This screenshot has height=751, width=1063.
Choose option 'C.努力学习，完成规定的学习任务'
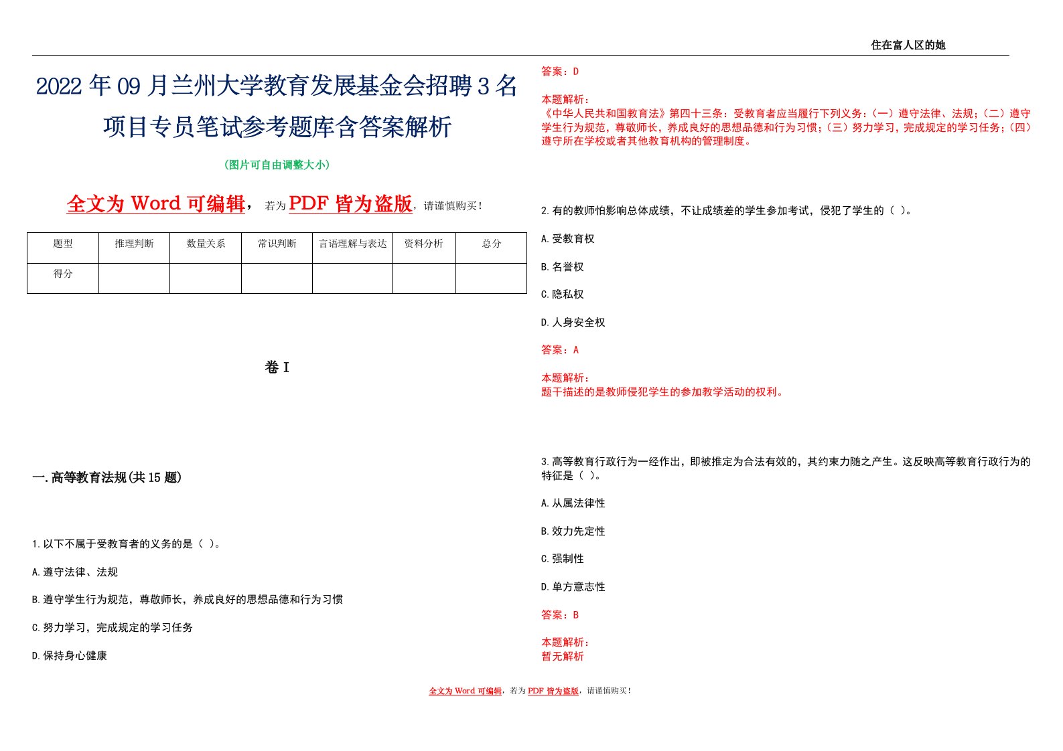pos(113,628)
